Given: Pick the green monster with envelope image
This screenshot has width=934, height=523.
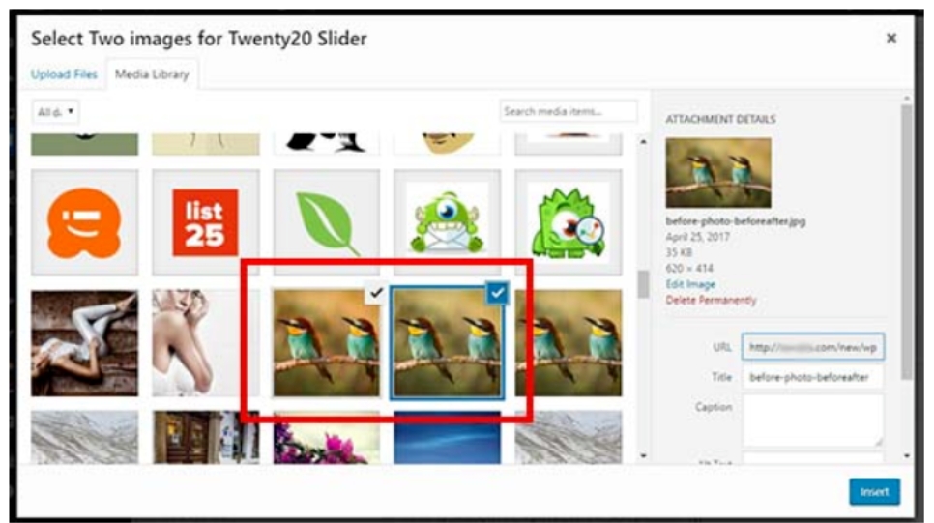Looking at the screenshot, I should (x=448, y=222).
